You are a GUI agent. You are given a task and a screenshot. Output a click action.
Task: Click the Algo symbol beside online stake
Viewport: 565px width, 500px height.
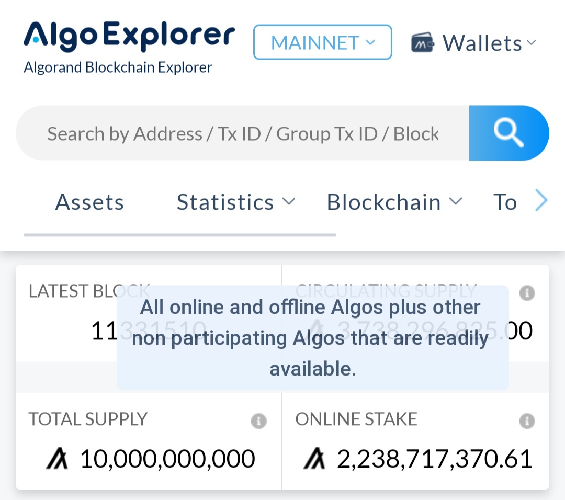click(314, 458)
